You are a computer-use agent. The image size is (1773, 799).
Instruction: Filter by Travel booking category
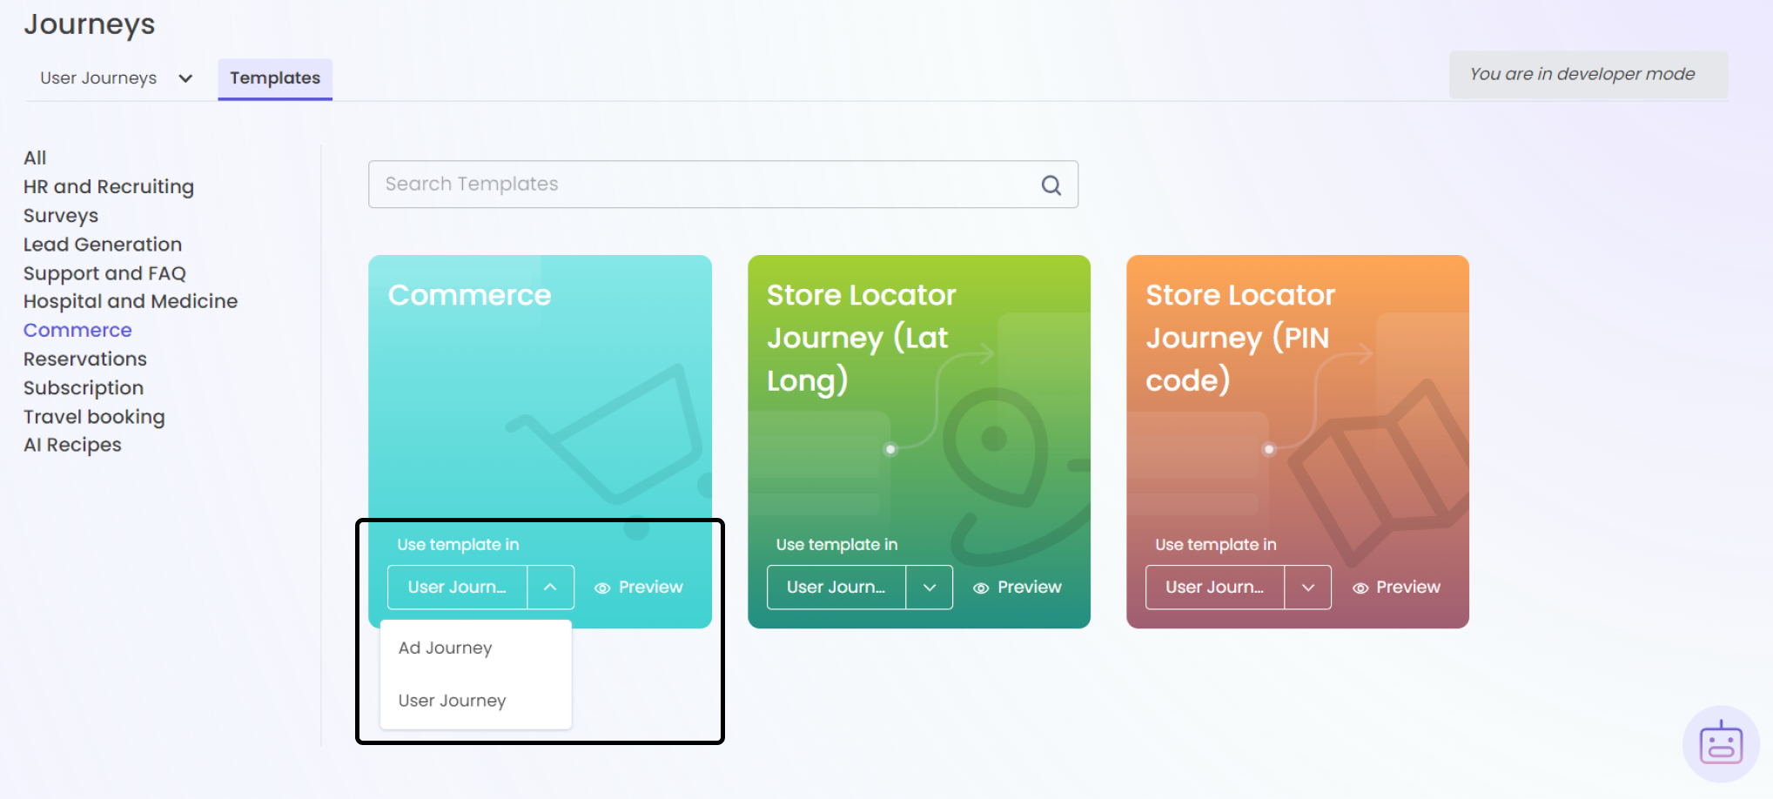(94, 417)
